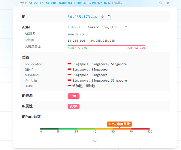Open the AS16509 link
The width and height of the screenshot is (181, 150).
pyautogui.click(x=74, y=27)
